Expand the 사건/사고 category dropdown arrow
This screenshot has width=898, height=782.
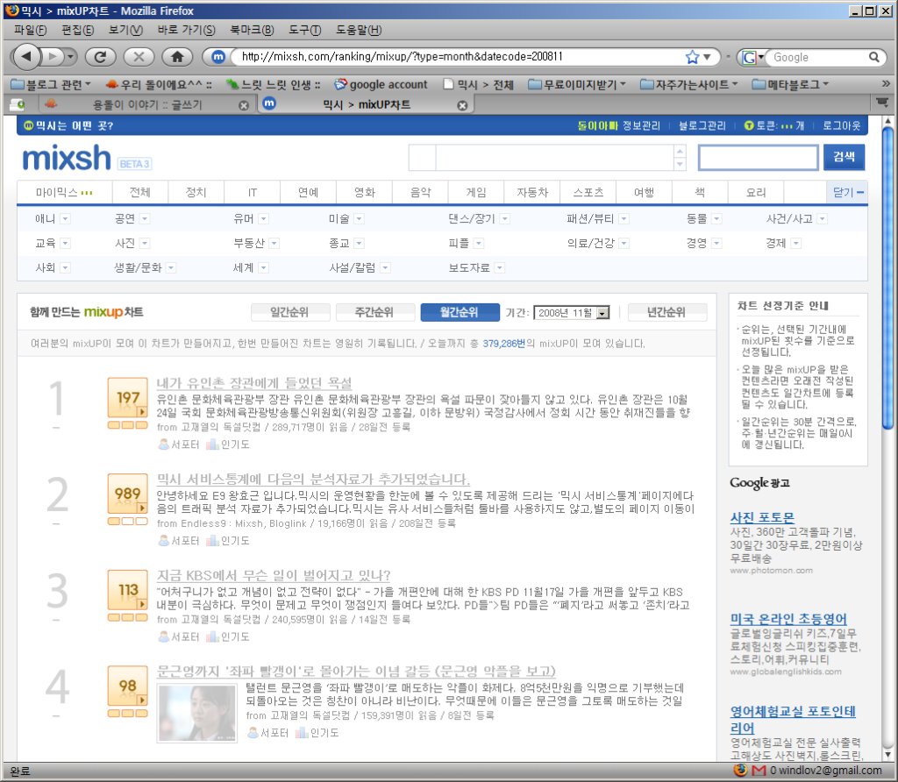point(823,218)
